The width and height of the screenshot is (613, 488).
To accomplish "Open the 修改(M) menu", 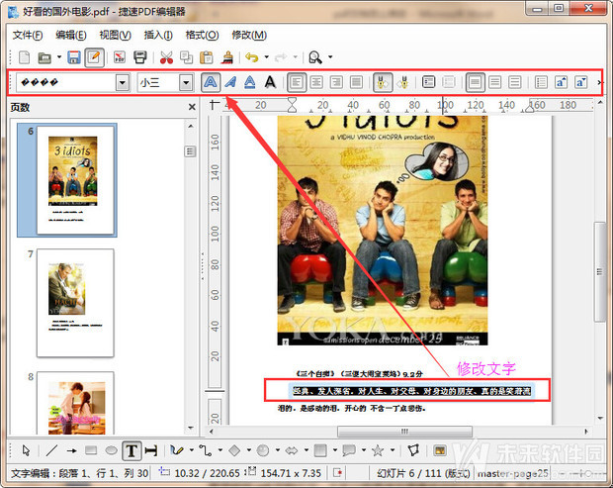I will coord(249,36).
